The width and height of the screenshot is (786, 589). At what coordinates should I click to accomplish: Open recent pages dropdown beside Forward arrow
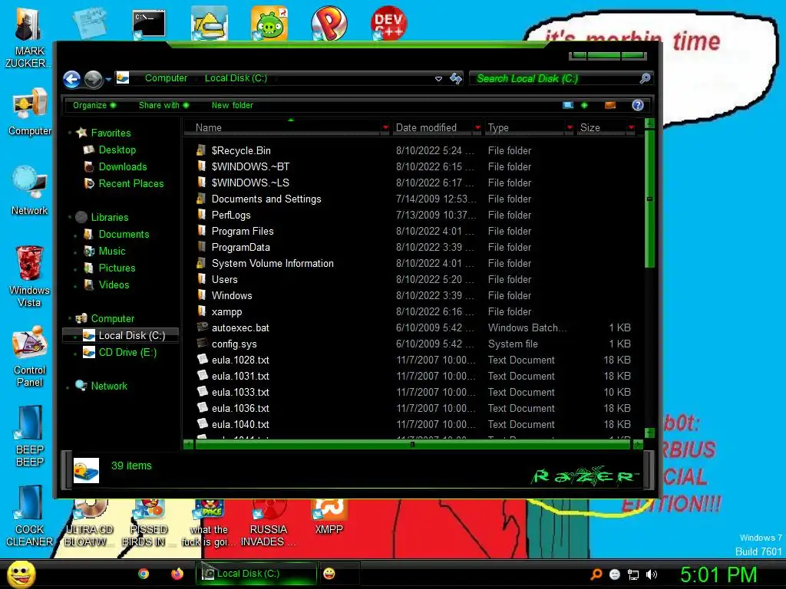[x=108, y=79]
